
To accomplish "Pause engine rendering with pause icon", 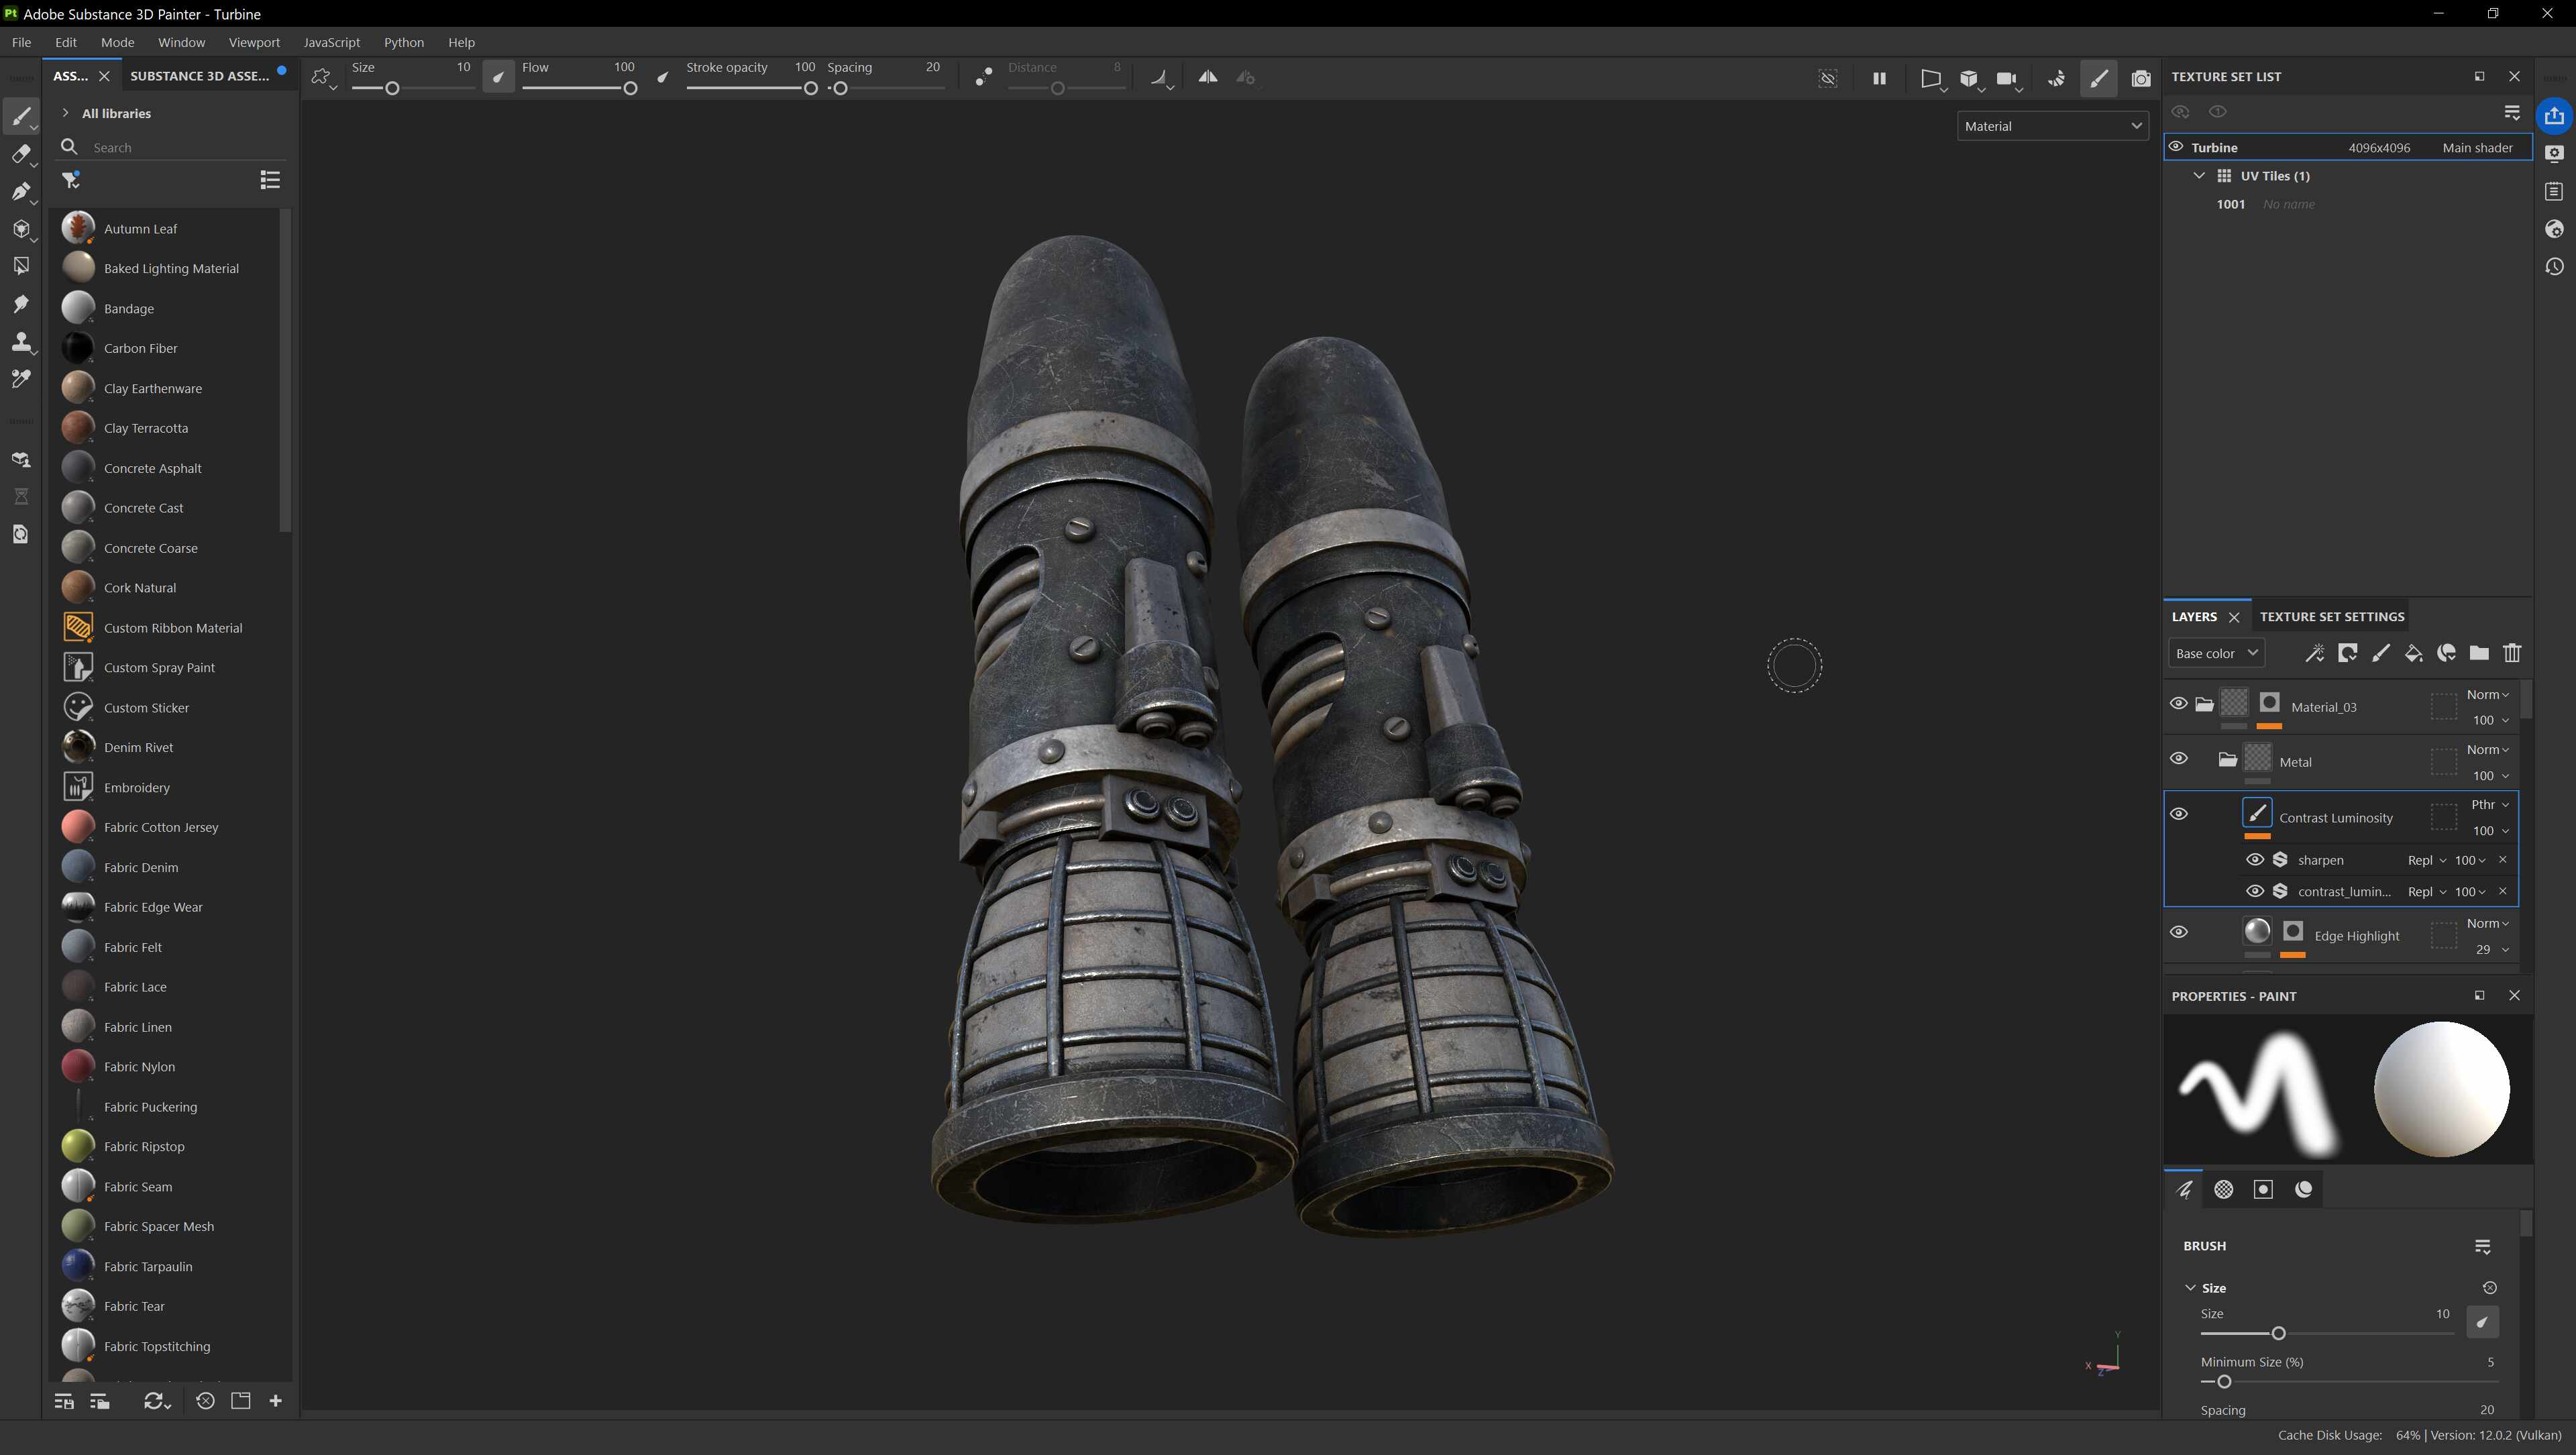I will click(1879, 78).
